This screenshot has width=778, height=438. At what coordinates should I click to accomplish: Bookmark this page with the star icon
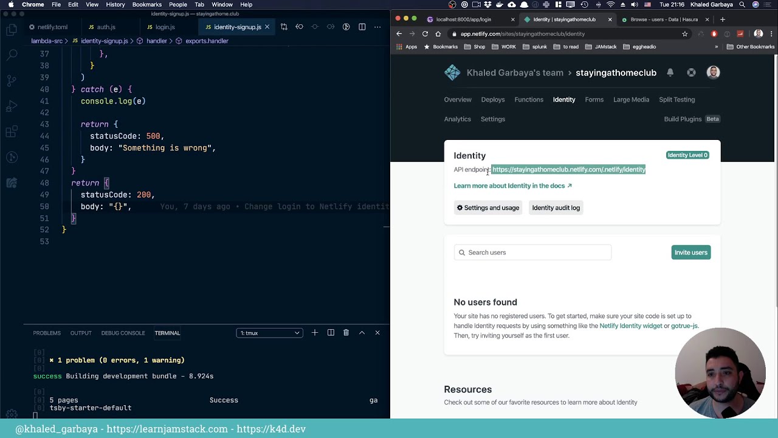click(x=685, y=34)
